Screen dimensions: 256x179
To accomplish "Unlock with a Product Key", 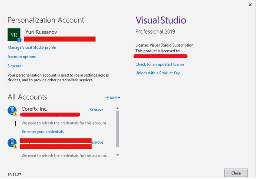I will (157, 73).
